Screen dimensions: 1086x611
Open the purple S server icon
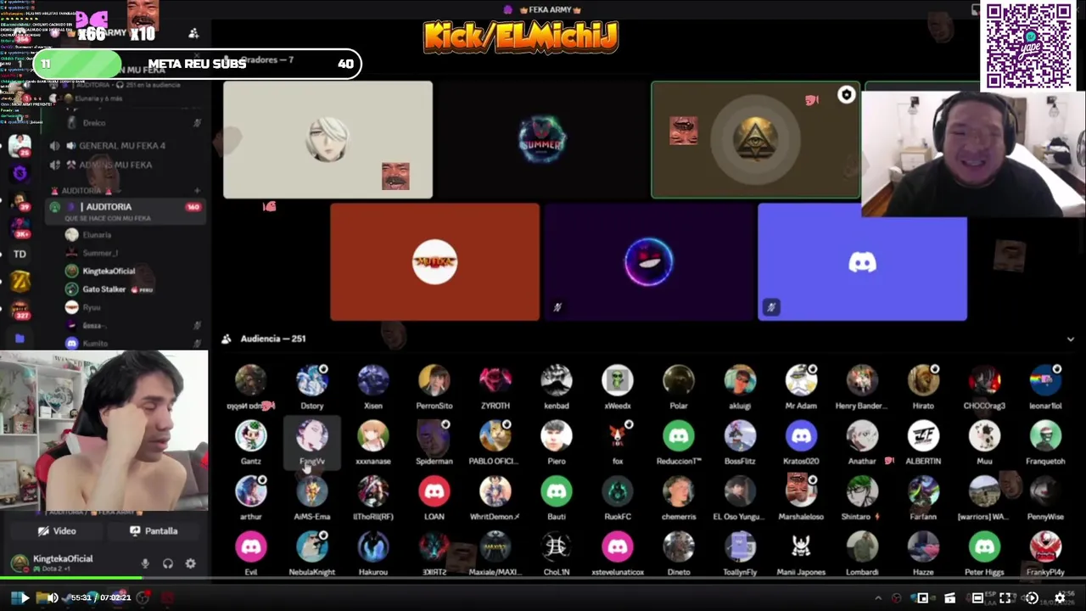[x=20, y=173]
